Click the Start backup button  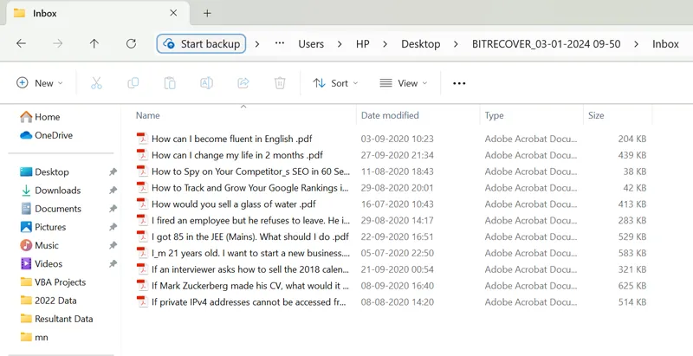click(202, 44)
